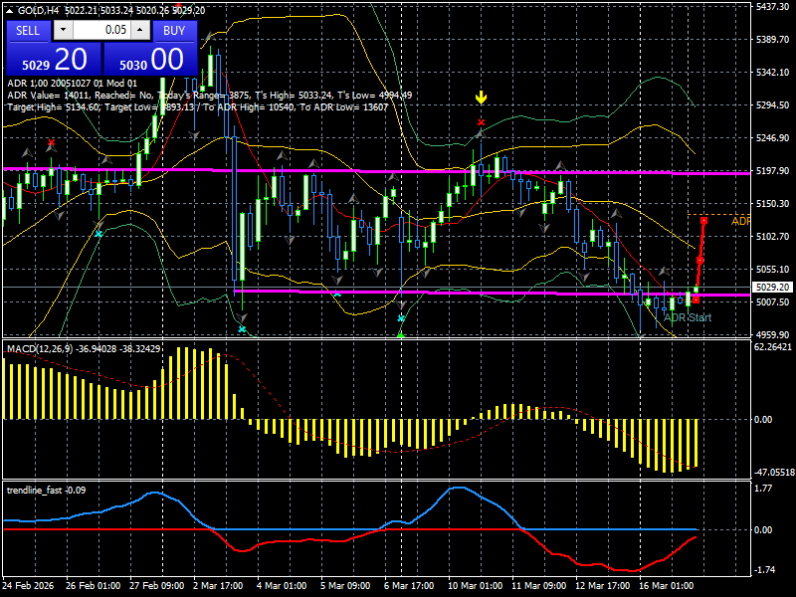Click the 4 Mar 01:00 time label
The image size is (796, 597).
pos(282,586)
